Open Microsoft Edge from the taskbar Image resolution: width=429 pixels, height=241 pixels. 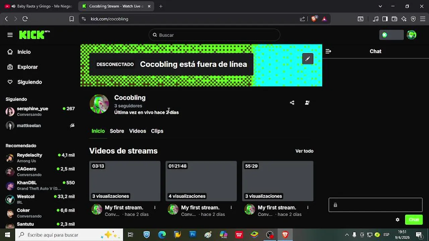162,235
